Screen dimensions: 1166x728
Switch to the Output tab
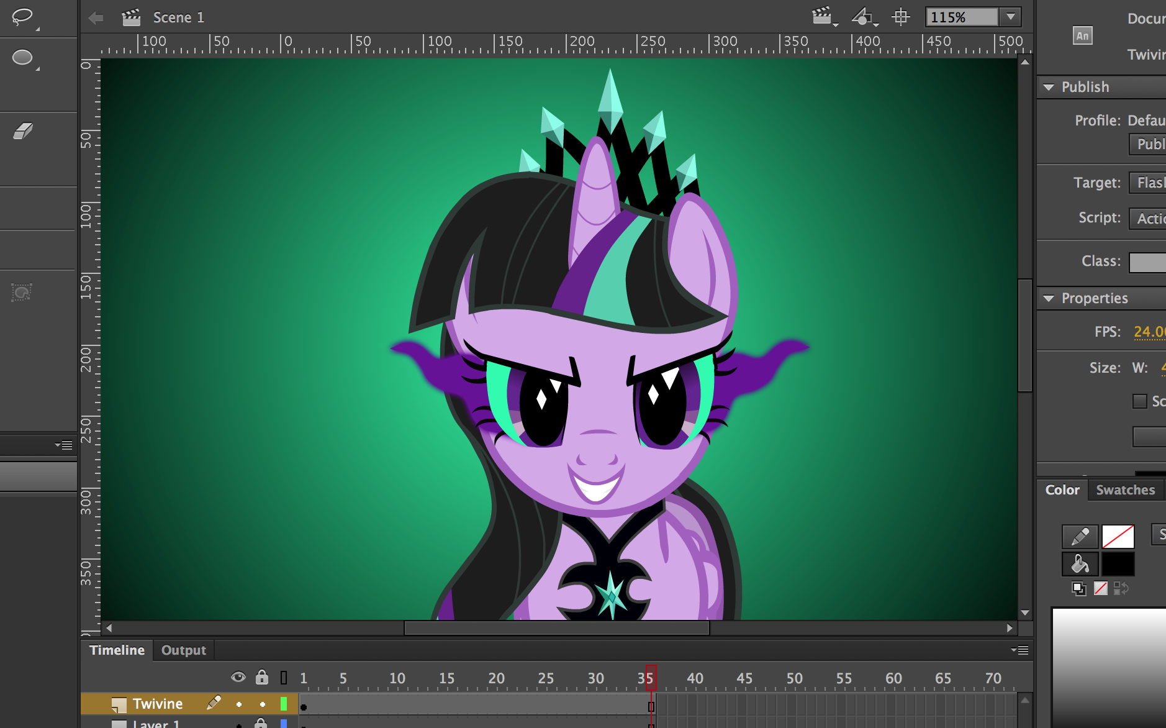pos(183,650)
